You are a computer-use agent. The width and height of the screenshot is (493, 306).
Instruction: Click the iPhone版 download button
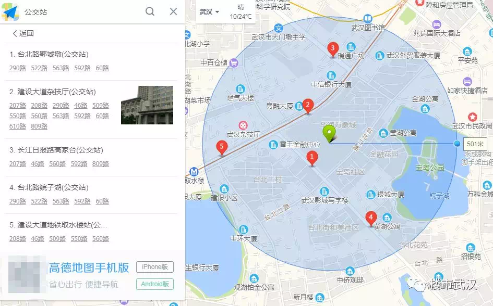point(155,267)
